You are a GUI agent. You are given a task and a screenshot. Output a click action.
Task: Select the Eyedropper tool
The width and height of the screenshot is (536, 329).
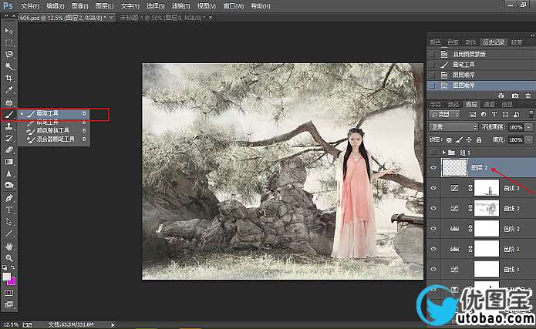point(9,90)
